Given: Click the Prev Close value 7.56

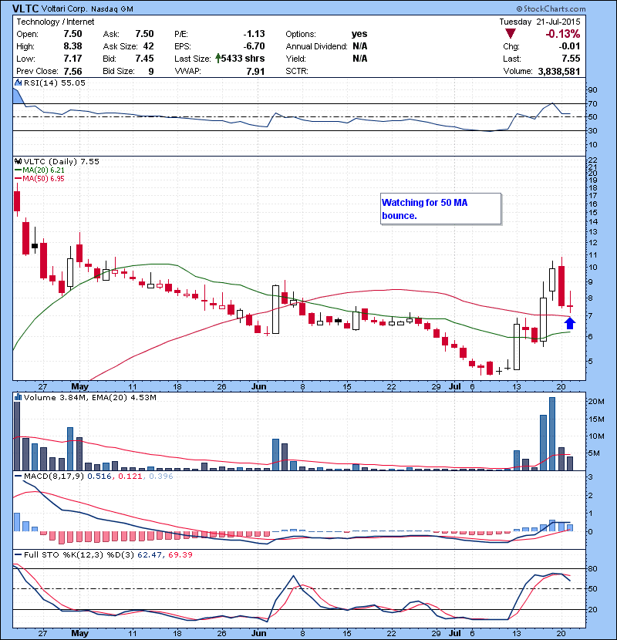Looking at the screenshot, I should 72,71.
